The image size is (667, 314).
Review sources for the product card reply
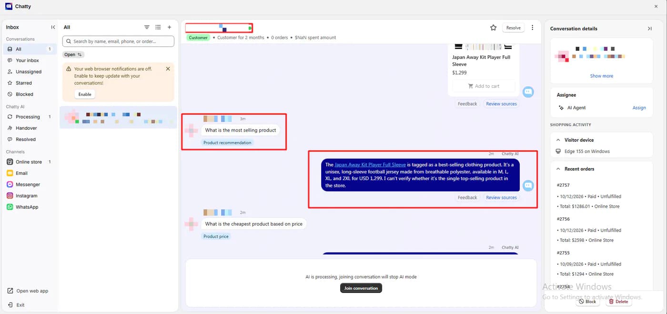pos(501,104)
